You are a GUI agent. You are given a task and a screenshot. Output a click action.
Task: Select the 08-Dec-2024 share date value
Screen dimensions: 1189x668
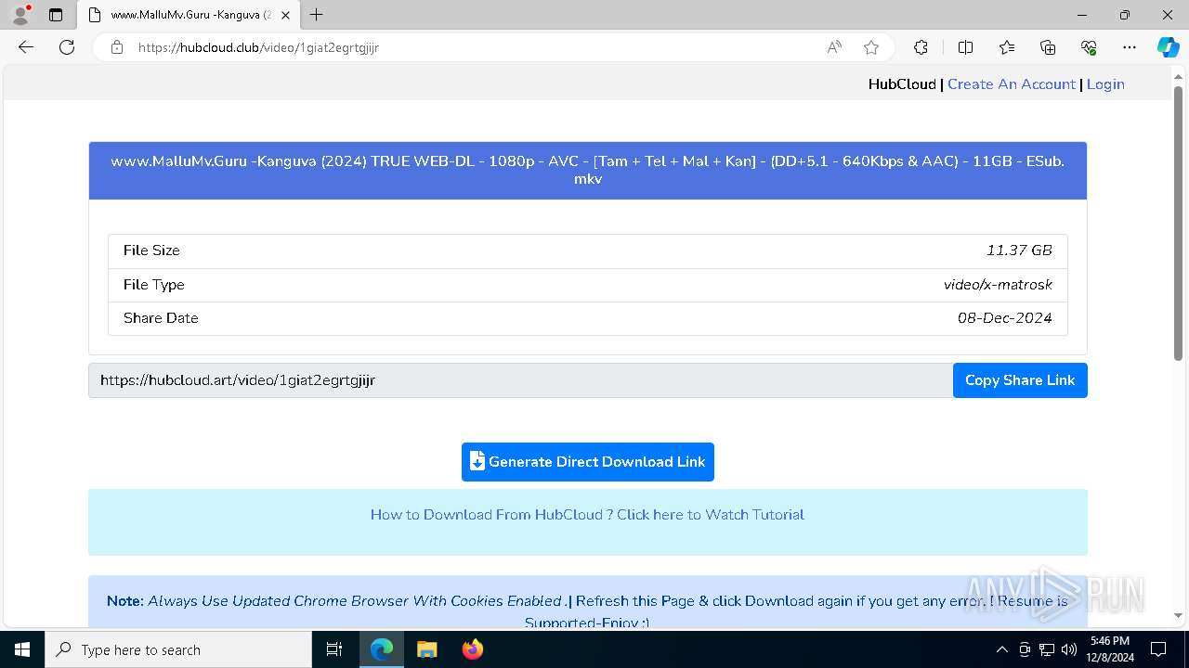pyautogui.click(x=1005, y=318)
